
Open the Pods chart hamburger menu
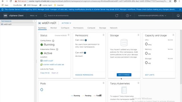tap(100, 95)
